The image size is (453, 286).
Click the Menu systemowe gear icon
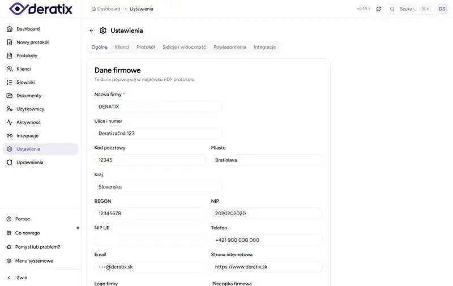coord(9,261)
